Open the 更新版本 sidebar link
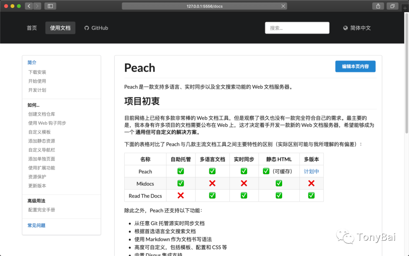 click(37, 185)
